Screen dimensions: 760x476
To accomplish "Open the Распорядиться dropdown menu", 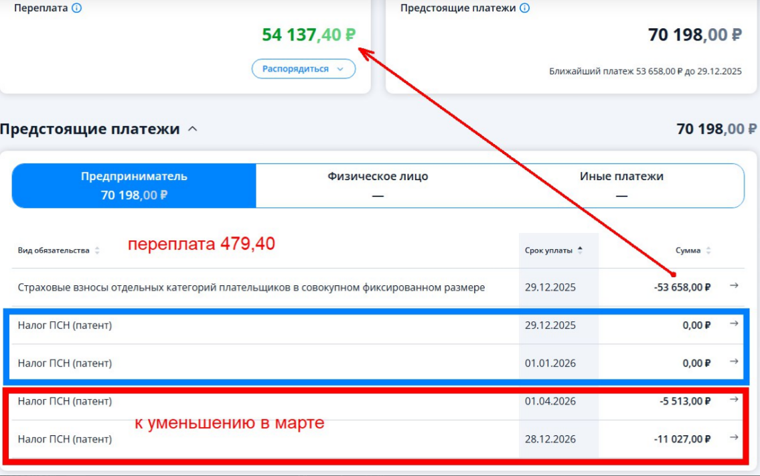I will pyautogui.click(x=303, y=69).
